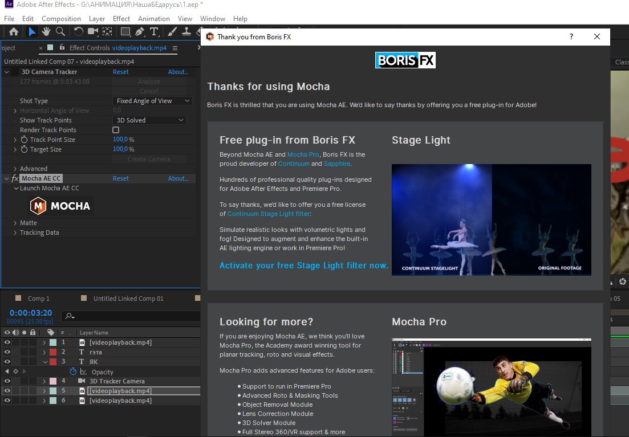The image size is (629, 437).
Task: Select the Zoom magnifier tool
Action: (x=60, y=32)
